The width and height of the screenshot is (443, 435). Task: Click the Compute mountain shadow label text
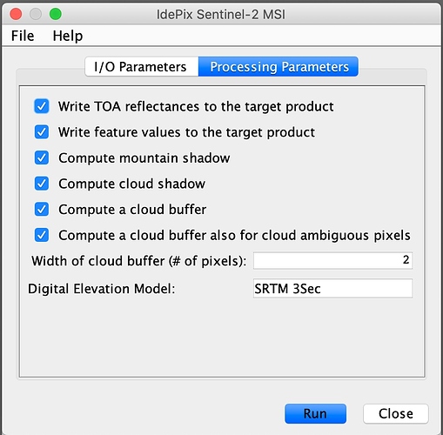[144, 158]
